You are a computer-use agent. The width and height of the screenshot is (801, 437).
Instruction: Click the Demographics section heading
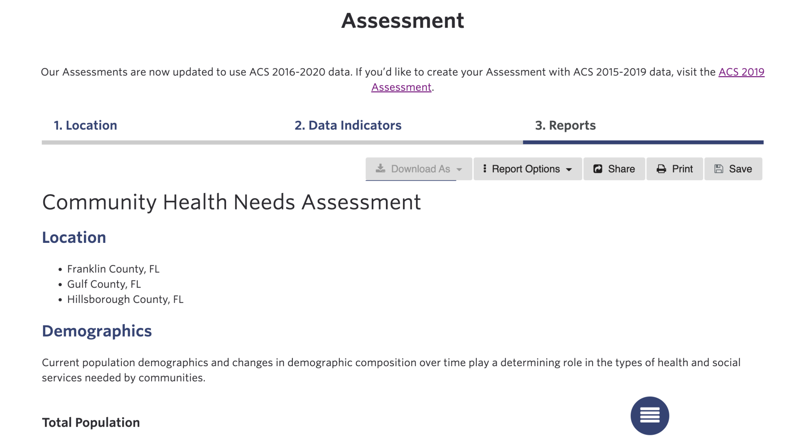coord(96,331)
